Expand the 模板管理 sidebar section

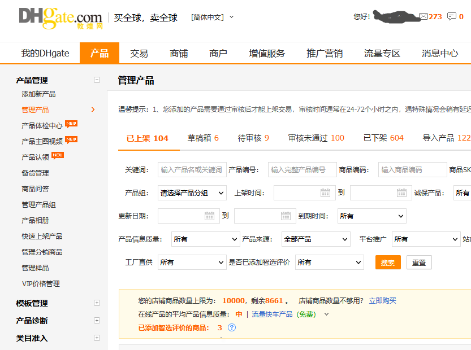pos(98,303)
